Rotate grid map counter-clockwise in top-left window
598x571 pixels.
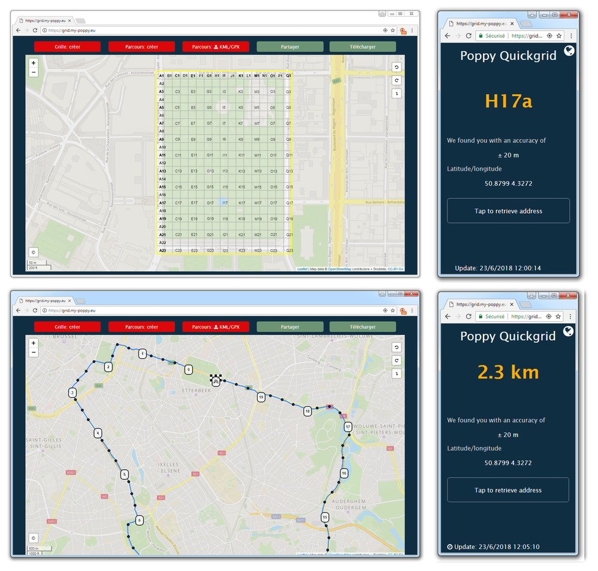(x=397, y=67)
